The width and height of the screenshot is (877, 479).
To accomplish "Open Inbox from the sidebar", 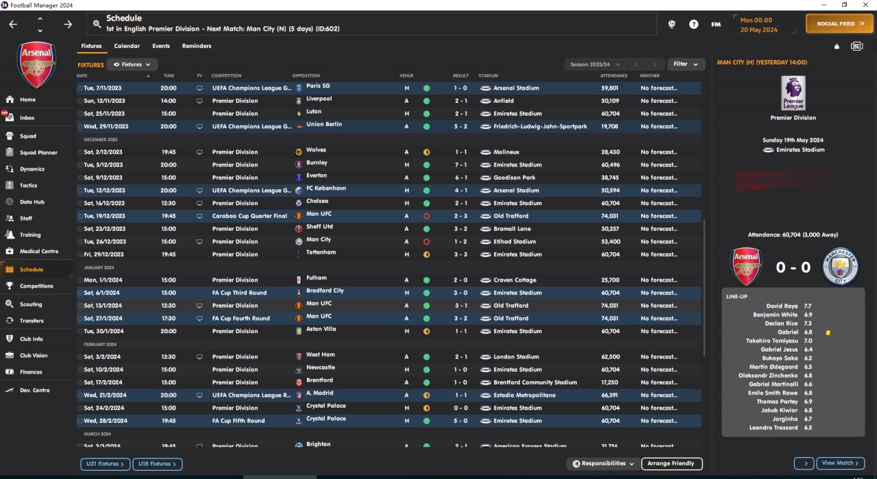I will 27,118.
